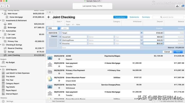The image size is (185, 103).
Task: Click the add account plus button in toolbar
Action: tap(2, 6)
